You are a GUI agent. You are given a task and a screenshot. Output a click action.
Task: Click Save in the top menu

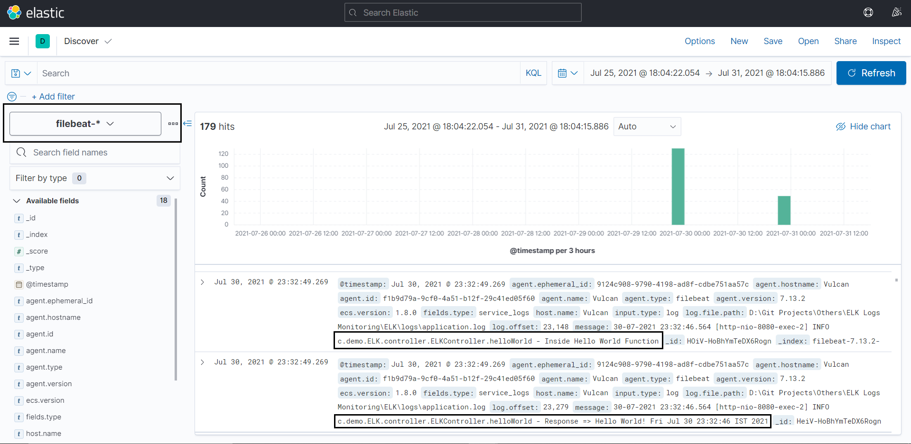pos(773,41)
